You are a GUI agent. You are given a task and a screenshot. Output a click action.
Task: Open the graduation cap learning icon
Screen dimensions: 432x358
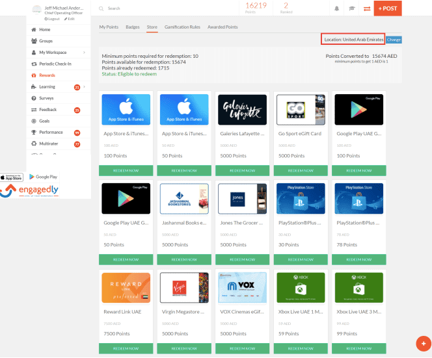pos(352,8)
